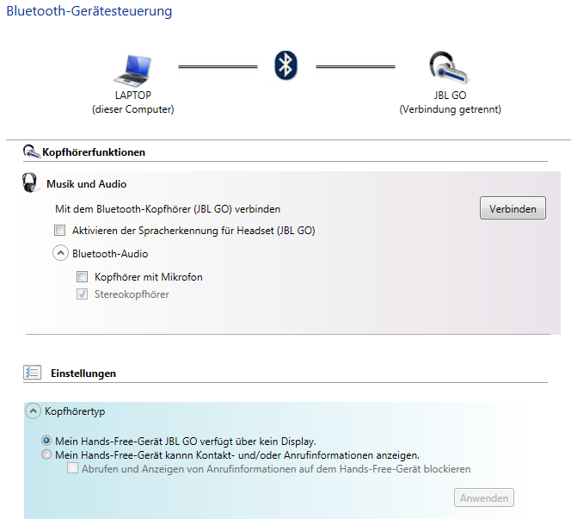Click the JBL GO device name label
The image size is (571, 519).
point(450,96)
